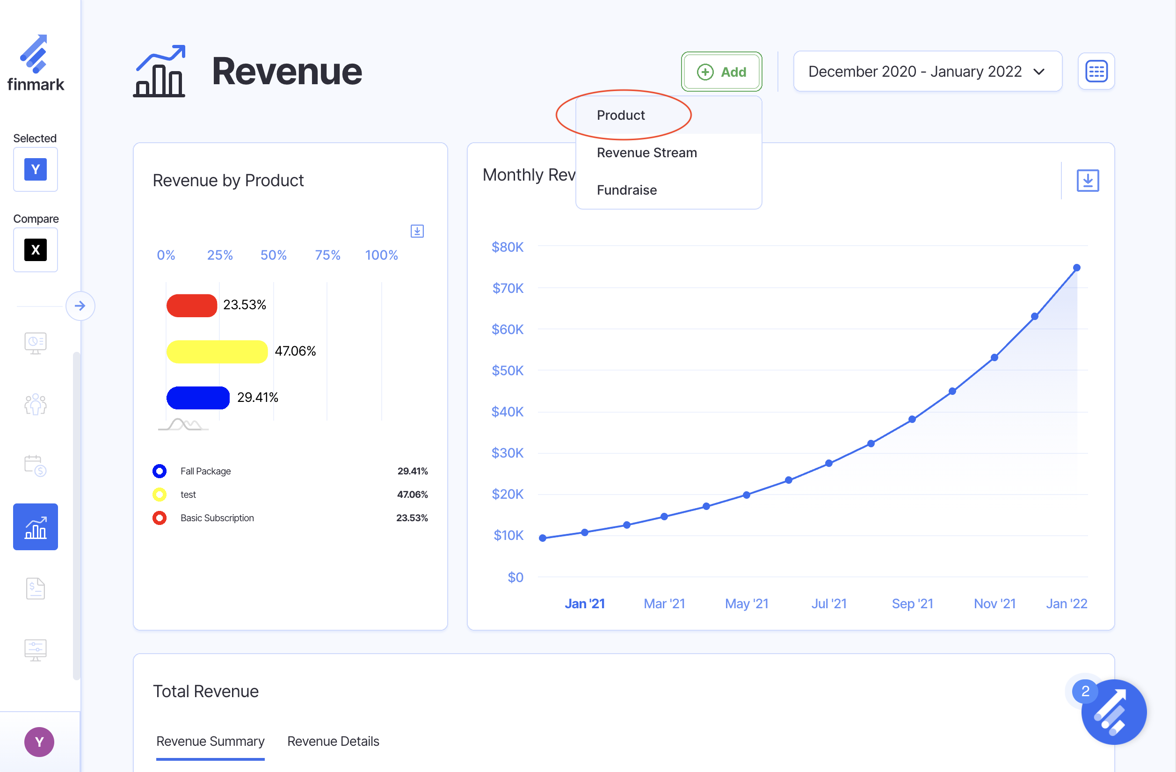Screen dimensions: 1176x772
Task: Switch to the Revenue Details tab
Action: point(333,741)
